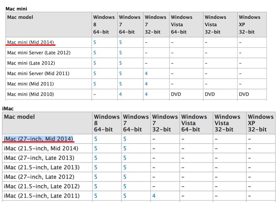Click Windows 8 64-bit header in iMac table

coord(107,123)
